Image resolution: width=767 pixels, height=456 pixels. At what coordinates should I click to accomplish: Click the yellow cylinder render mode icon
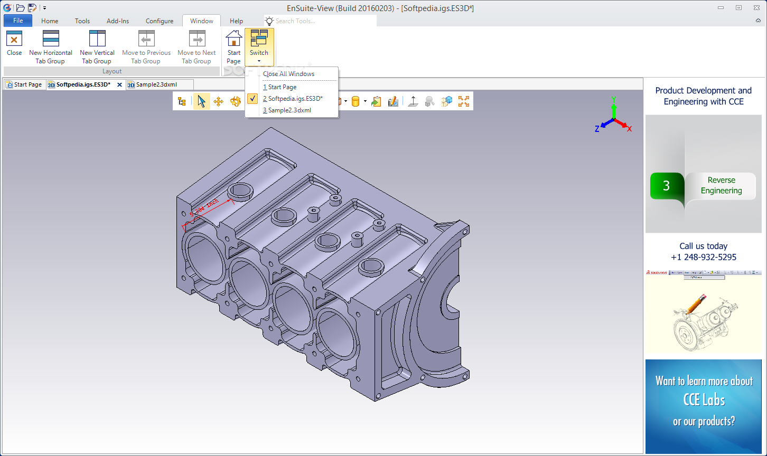click(356, 101)
